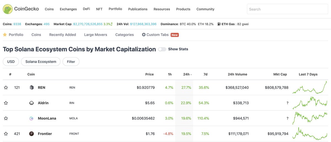Click the REN 7-day sparkline chart
The image size is (331, 142).
(310, 88)
